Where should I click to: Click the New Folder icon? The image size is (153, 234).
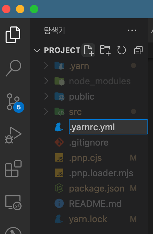[x=105, y=50]
